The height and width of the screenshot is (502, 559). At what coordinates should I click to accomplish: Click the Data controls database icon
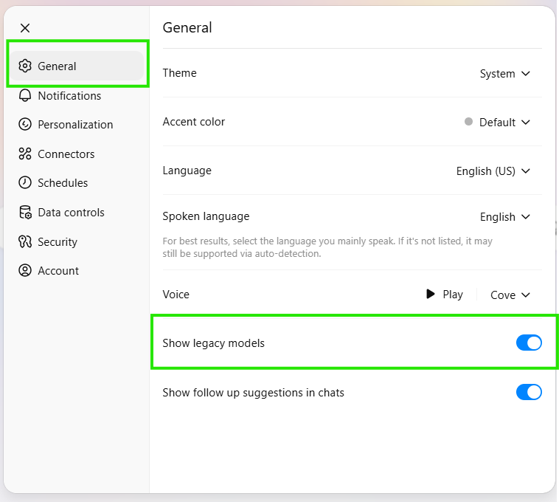point(25,213)
